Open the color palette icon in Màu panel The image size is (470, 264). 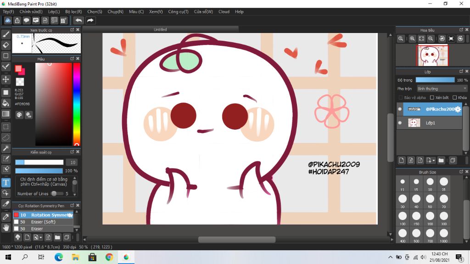[19, 115]
